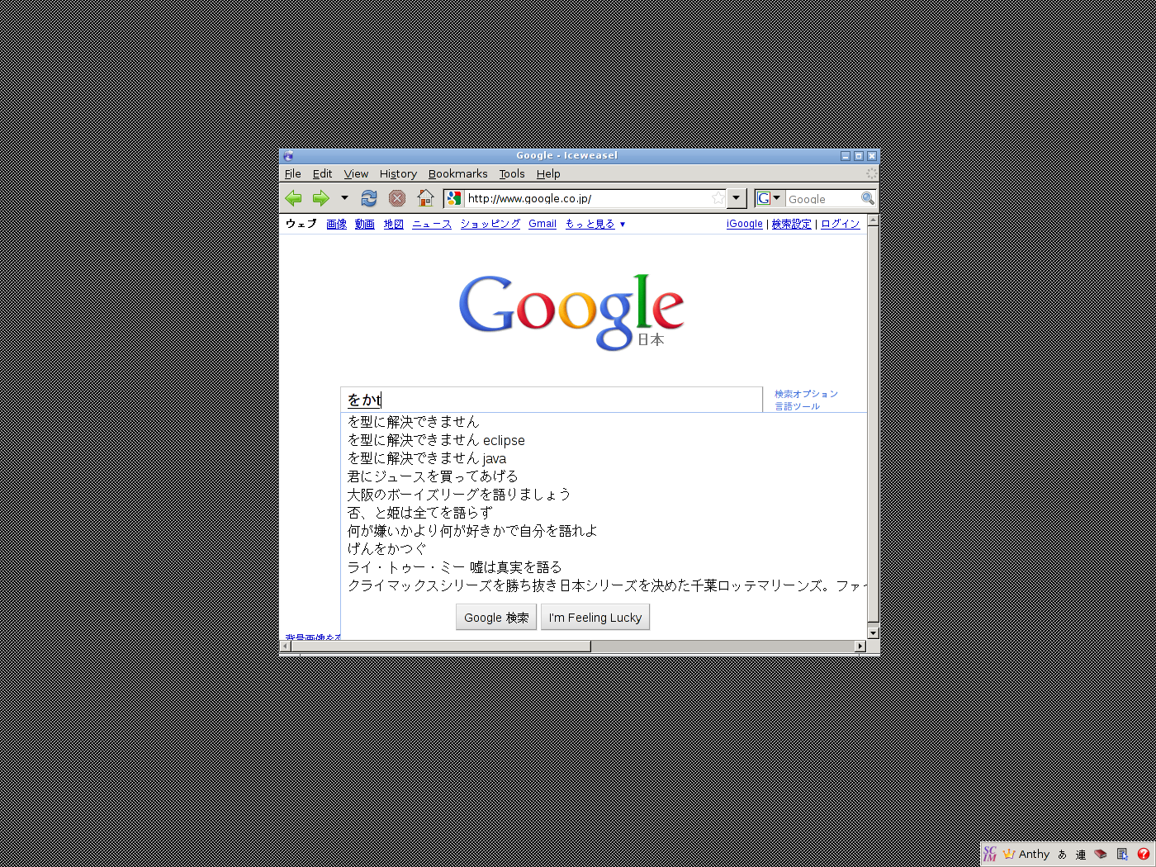The image size is (1156, 867).
Task: Bookmark this page with the star icon
Action: (718, 198)
